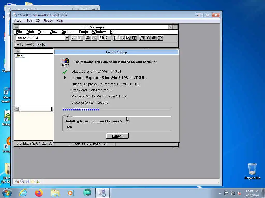Viewport: 265px width, 198px height.
Task: Switch to Name-only file view icon
Action: pyautogui.click(x=102, y=38)
